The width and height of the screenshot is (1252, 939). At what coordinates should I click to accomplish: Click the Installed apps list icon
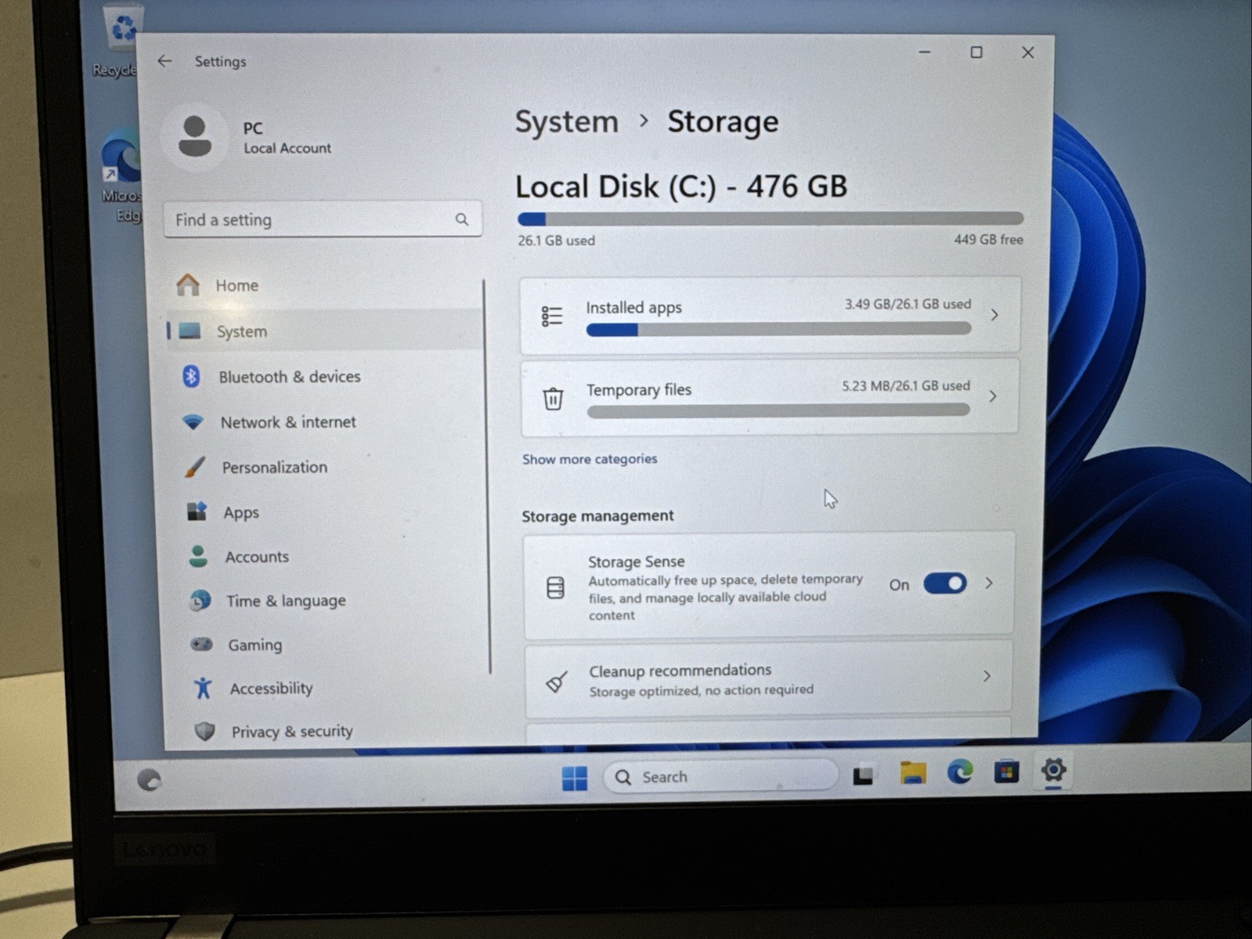(x=552, y=316)
